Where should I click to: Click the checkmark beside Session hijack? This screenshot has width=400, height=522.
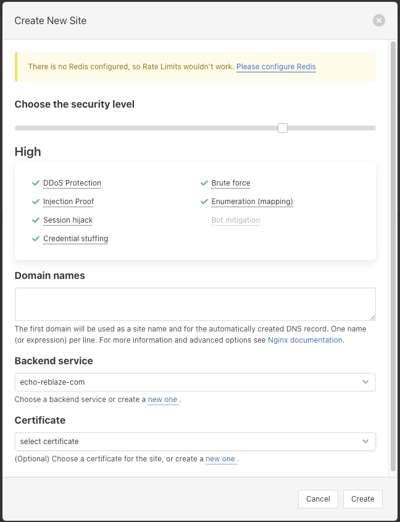(x=35, y=220)
